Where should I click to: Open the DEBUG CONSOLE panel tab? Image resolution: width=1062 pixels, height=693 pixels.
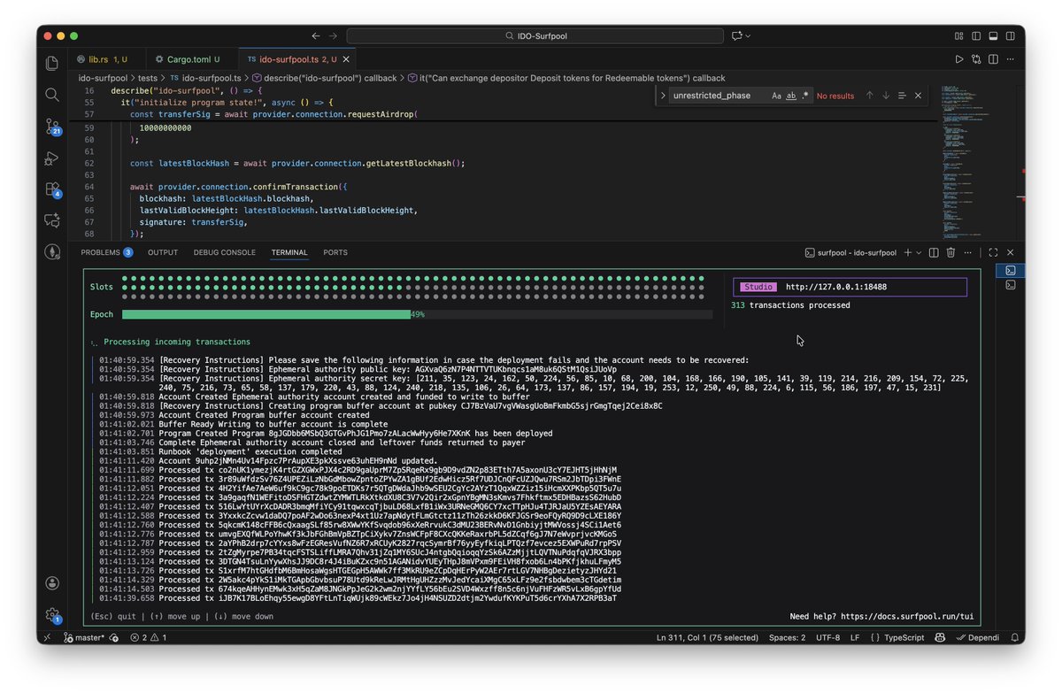pos(225,252)
